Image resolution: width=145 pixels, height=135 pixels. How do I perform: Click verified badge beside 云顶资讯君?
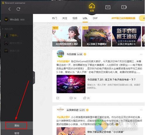pyautogui.click(x=87, y=110)
